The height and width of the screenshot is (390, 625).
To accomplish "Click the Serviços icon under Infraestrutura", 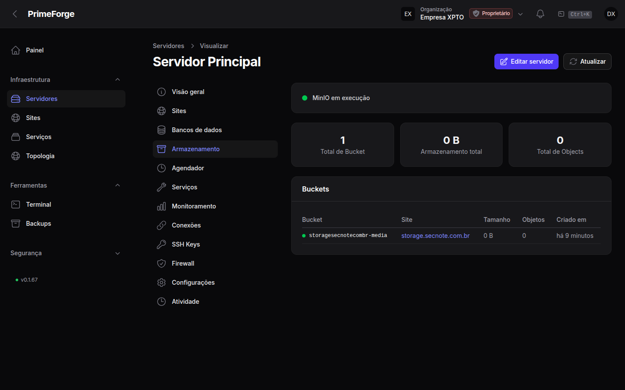I will pos(16,137).
